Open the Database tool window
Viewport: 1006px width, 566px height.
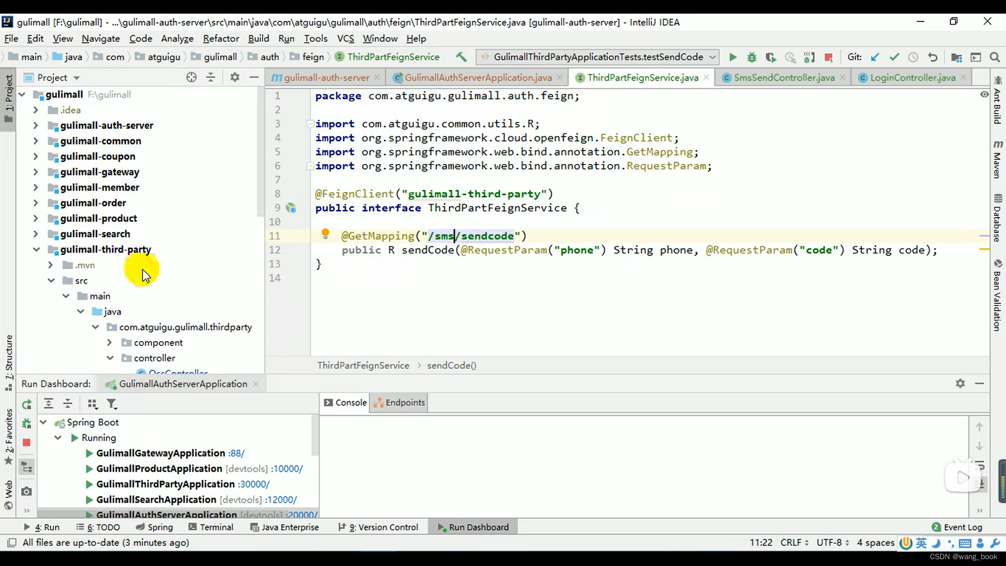coord(998,219)
